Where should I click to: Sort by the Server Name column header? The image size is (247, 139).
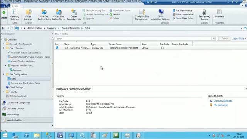(x=124, y=44)
